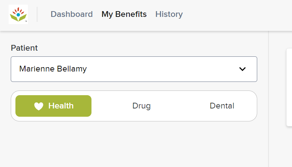The width and height of the screenshot is (292, 167).
Task: Switch to Dental benefits
Action: click(222, 106)
